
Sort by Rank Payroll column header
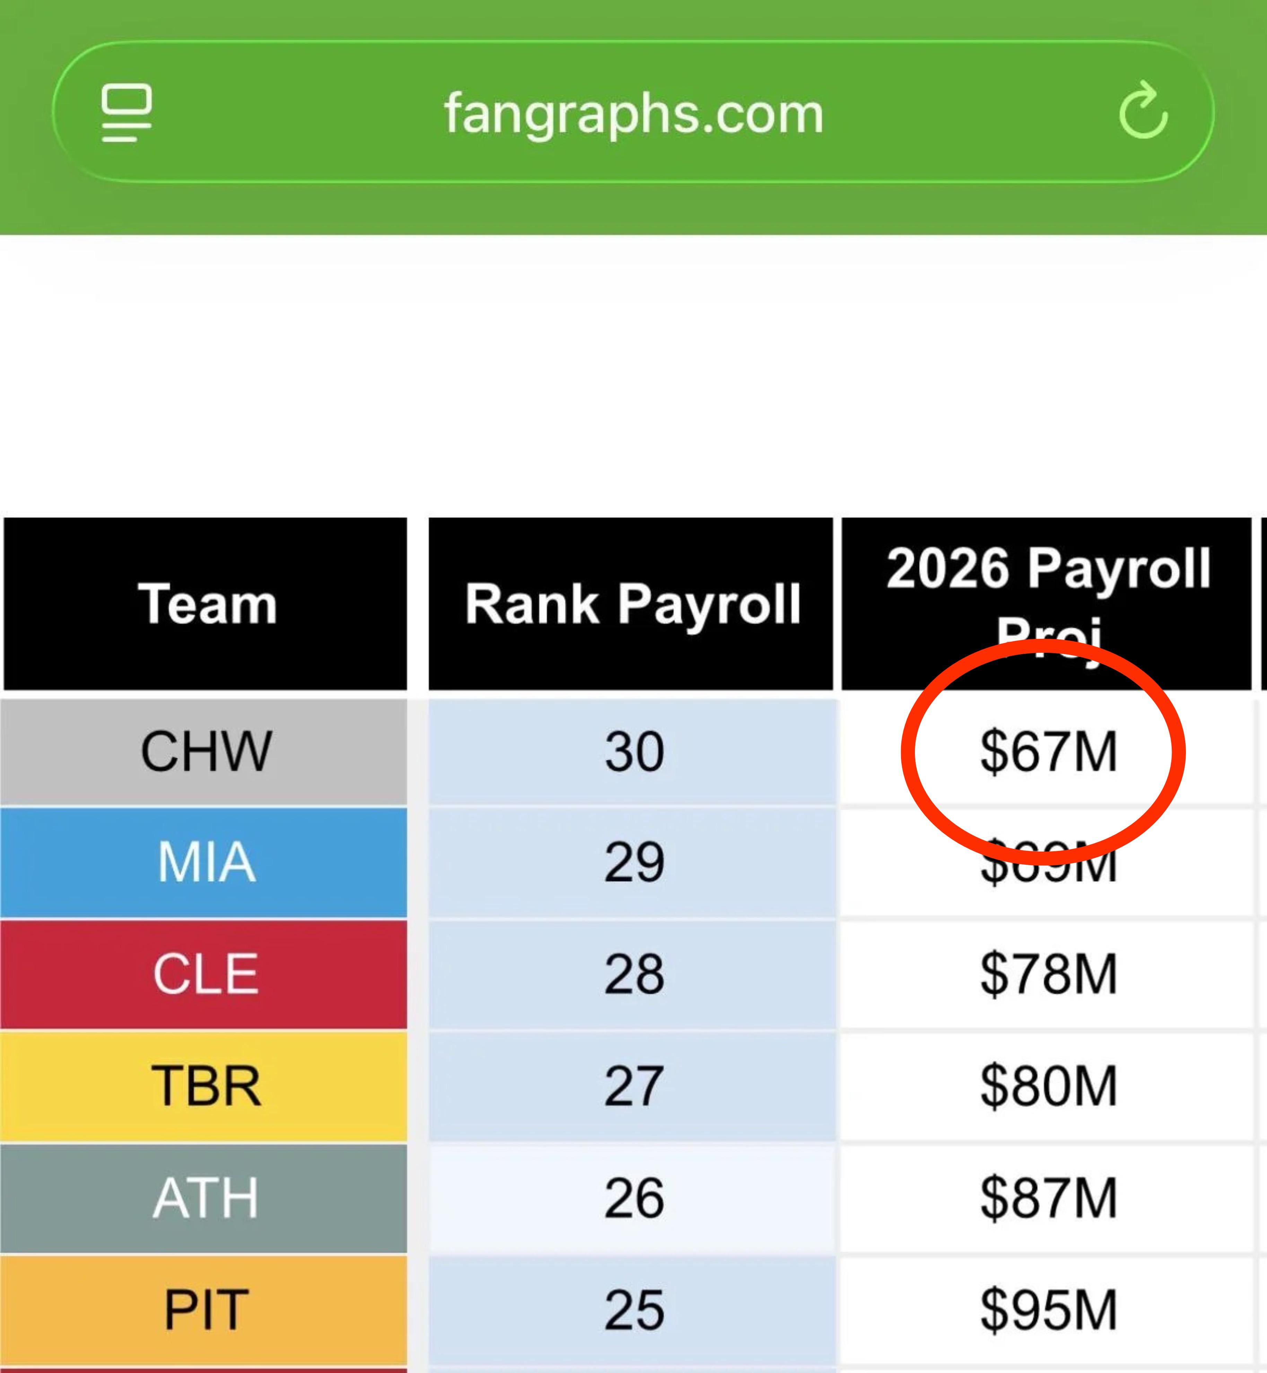[632, 604]
